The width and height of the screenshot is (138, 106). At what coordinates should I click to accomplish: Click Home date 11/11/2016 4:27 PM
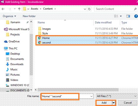106,38
